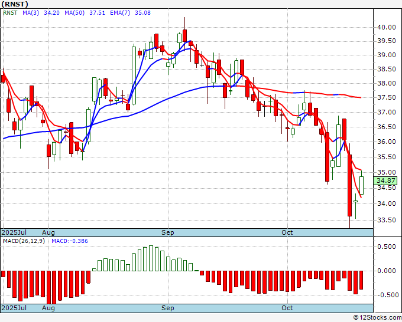
Task: Click the 39.00 price axis label
Action: 387,55
